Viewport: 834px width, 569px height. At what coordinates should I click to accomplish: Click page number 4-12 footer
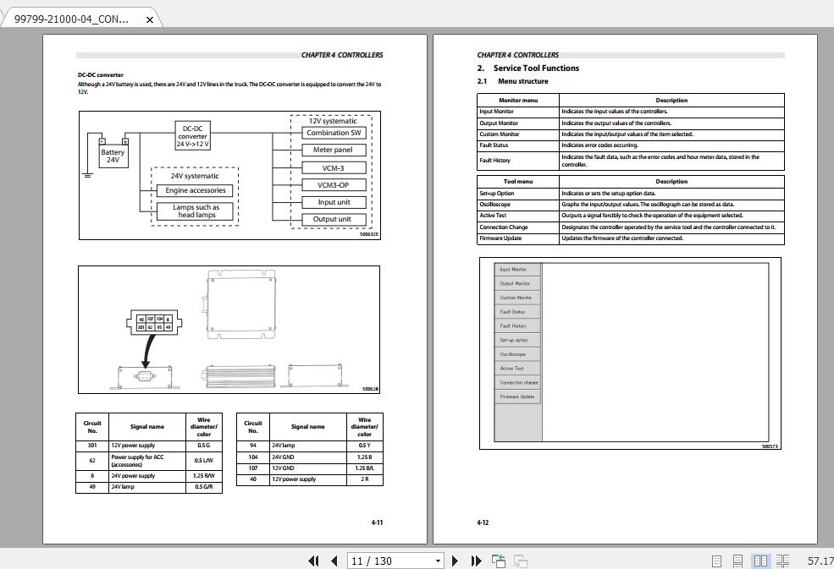pyautogui.click(x=483, y=522)
